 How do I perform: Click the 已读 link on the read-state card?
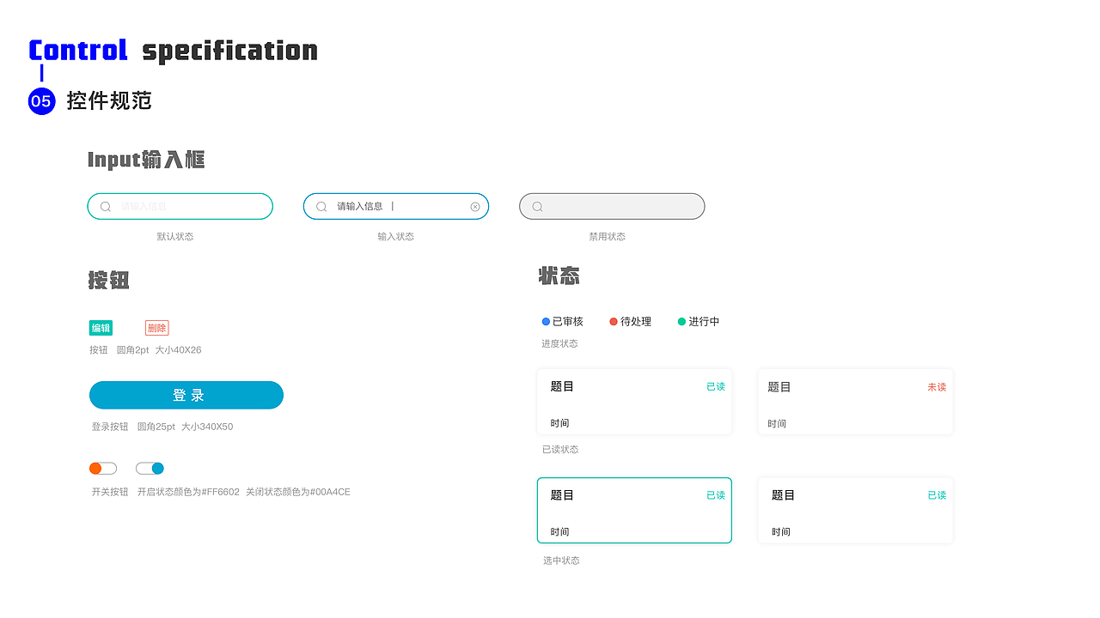coord(715,386)
